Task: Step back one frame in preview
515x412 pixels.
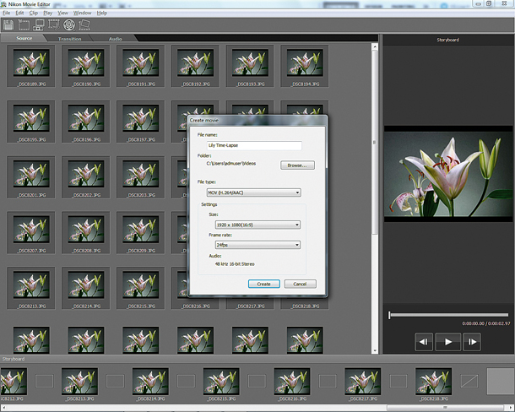Action: pos(424,342)
